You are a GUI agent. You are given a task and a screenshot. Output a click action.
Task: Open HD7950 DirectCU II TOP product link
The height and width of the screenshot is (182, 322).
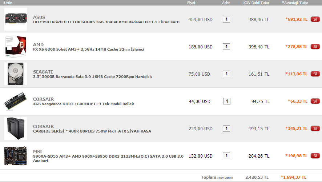(106, 22)
